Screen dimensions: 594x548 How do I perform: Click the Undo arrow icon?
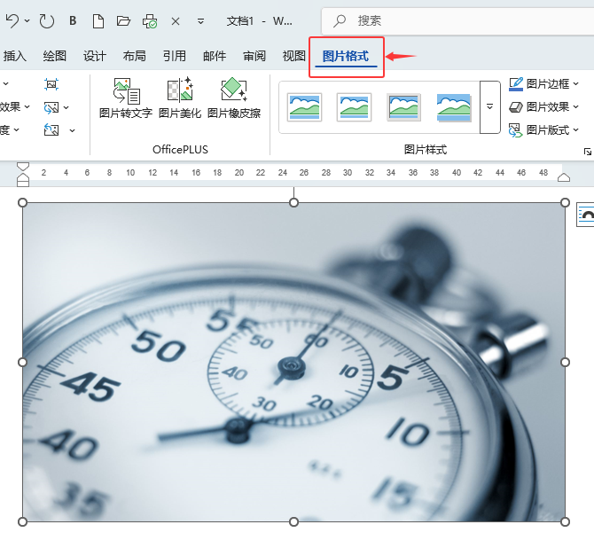point(12,21)
